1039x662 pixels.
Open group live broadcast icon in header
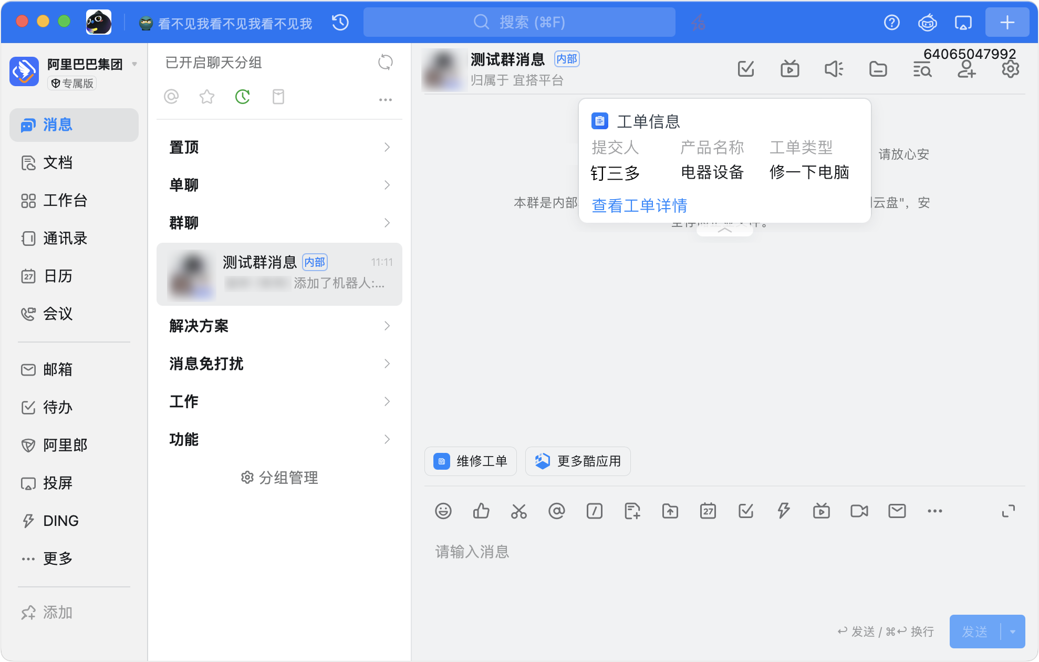790,69
